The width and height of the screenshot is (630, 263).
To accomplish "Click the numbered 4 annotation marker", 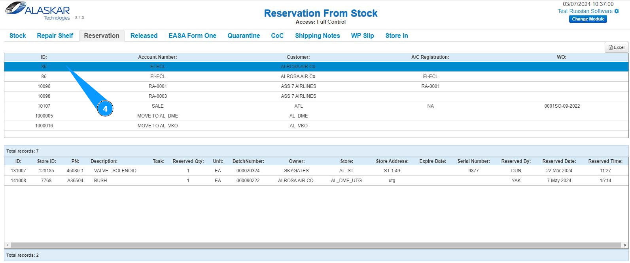I will pos(105,109).
